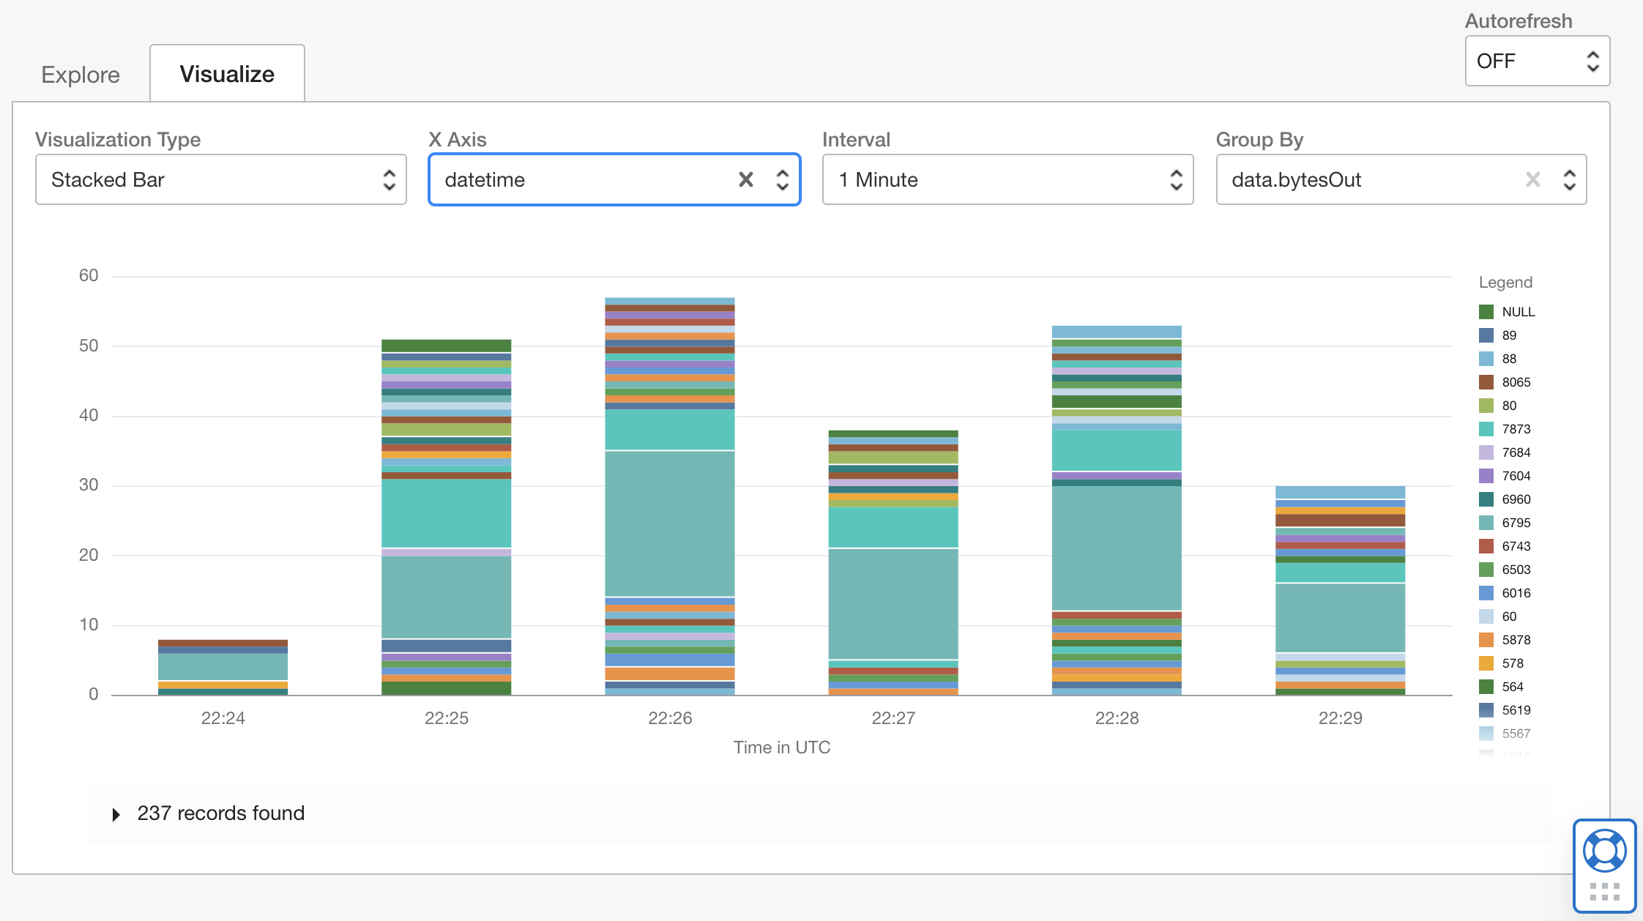
Task: Click the 8065 legend label
Action: tap(1517, 381)
